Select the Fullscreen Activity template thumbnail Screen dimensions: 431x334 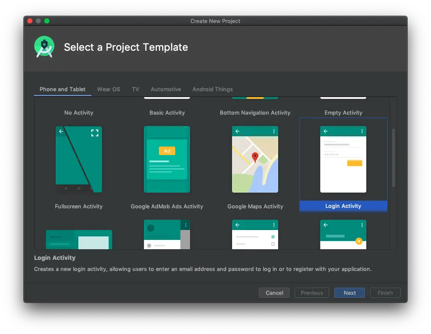coord(79,159)
